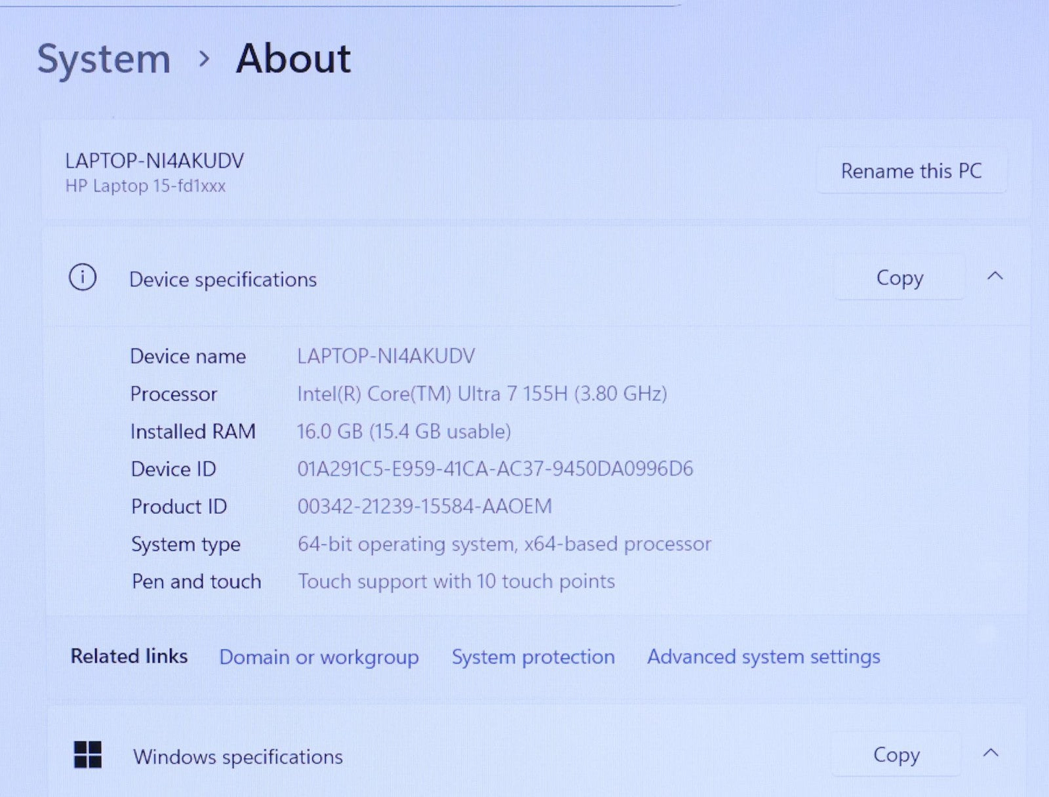Click the Device specifications header label
Screen dimensions: 1049x797
pyautogui.click(x=223, y=279)
